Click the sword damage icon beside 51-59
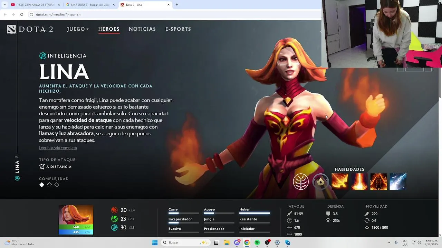 point(289,214)
